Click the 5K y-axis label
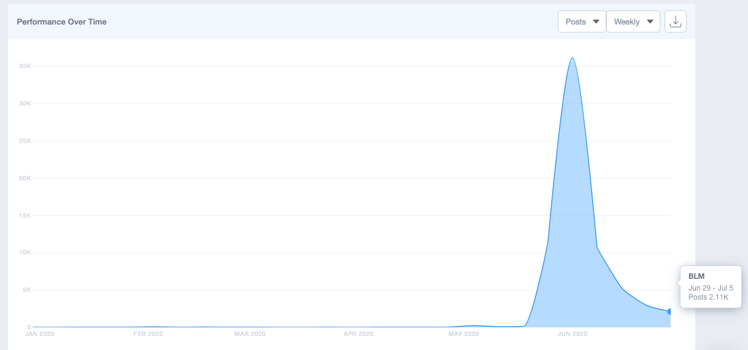748x350 pixels. [26, 290]
